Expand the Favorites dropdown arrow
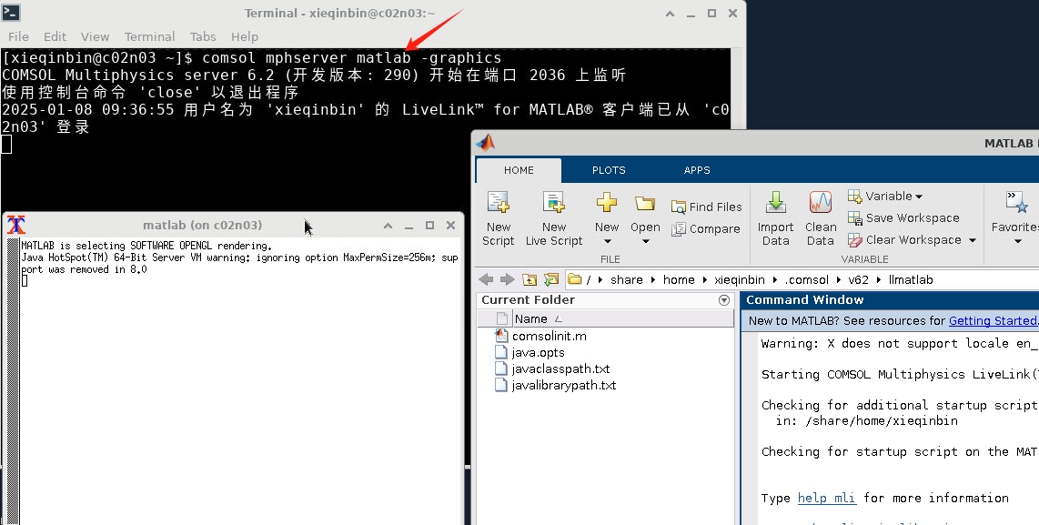 click(x=1017, y=241)
